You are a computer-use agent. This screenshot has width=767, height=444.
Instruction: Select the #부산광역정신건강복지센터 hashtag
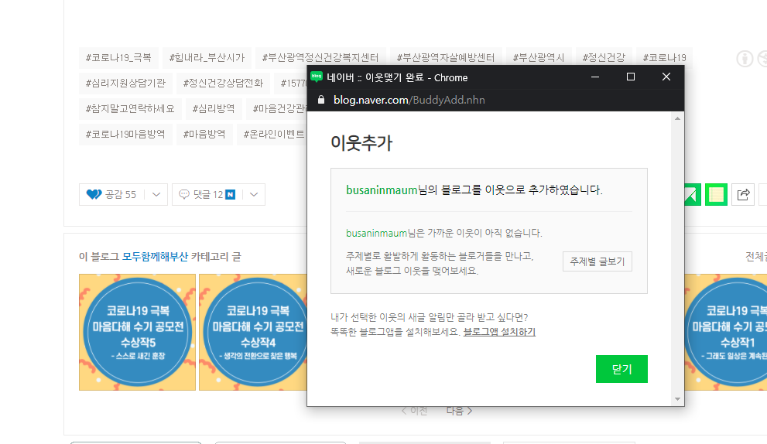[320, 57]
